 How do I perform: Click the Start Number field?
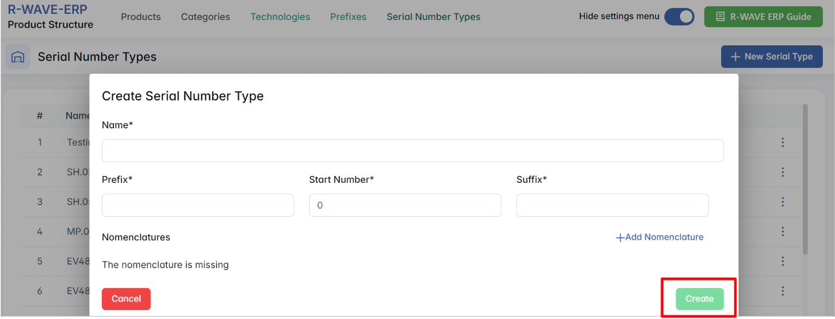405,205
